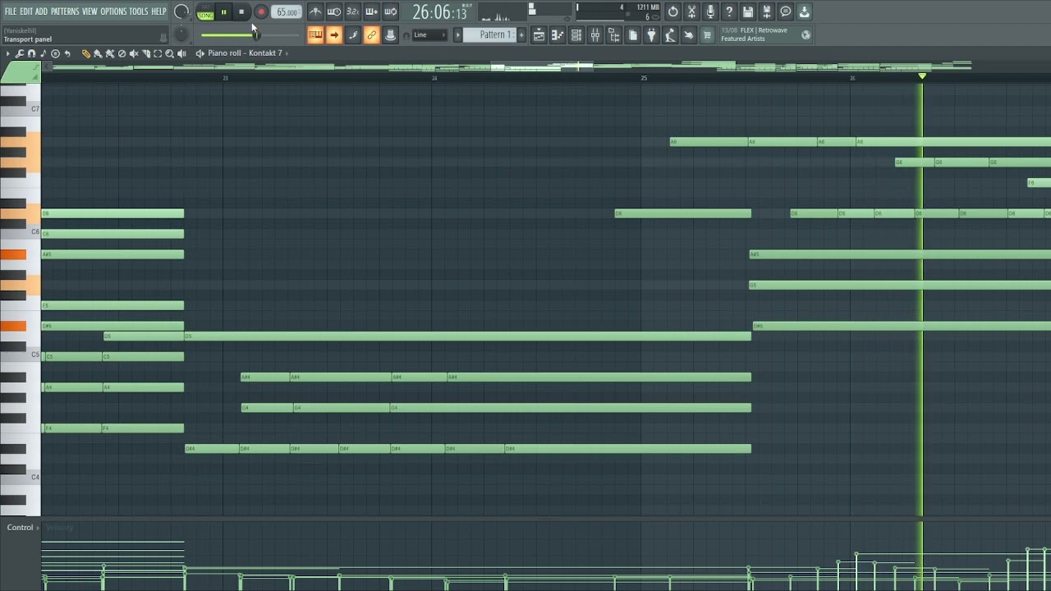The height and width of the screenshot is (591, 1051).
Task: Click the Piano roll - Kontakt 7 title
Action: (245, 53)
